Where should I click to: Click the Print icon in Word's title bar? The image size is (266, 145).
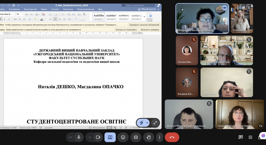tap(14, 5)
